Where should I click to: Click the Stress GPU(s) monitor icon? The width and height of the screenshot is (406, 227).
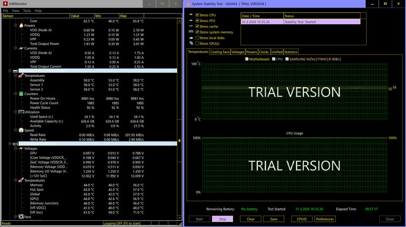point(191,44)
